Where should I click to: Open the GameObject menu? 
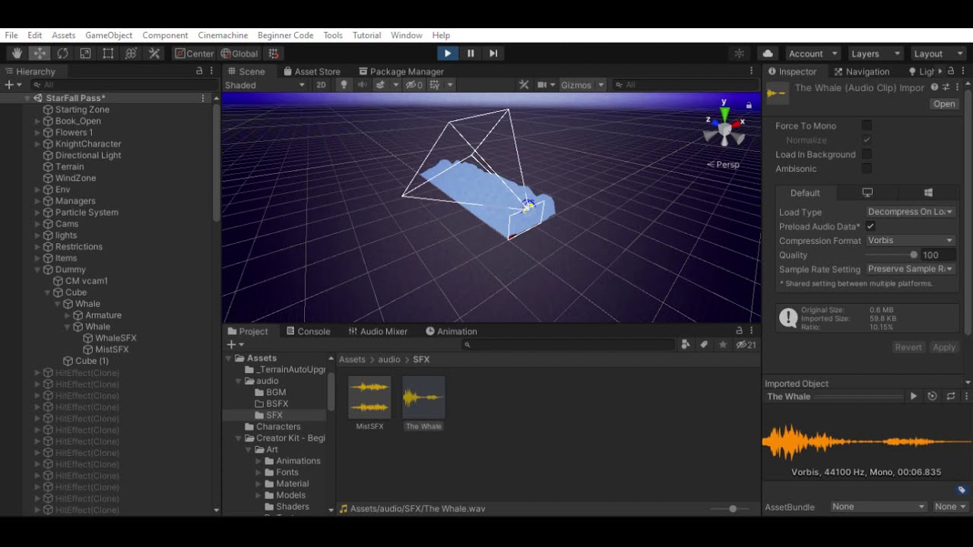point(109,35)
